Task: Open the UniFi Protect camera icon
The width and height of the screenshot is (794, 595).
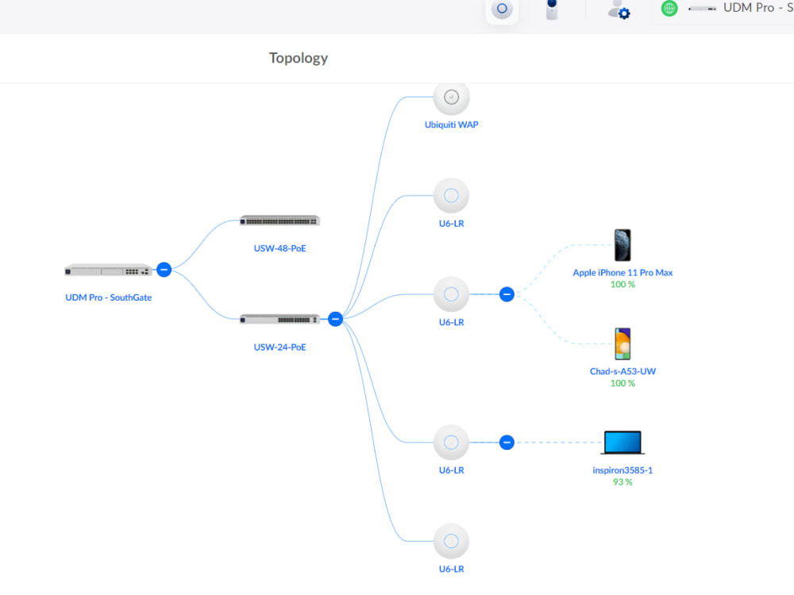Action: point(552,10)
